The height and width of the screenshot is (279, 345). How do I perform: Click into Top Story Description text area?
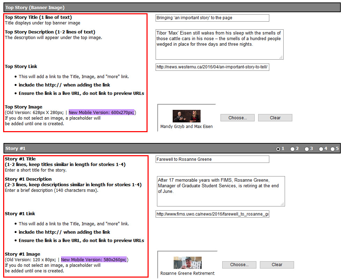219,44
